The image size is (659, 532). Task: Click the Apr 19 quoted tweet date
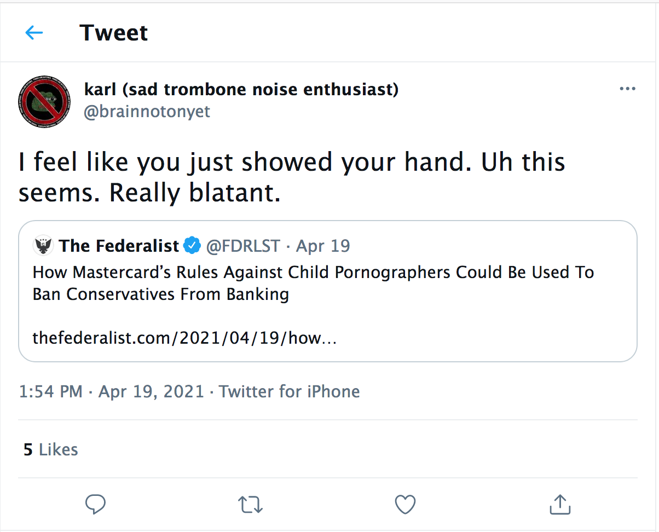[x=323, y=246]
